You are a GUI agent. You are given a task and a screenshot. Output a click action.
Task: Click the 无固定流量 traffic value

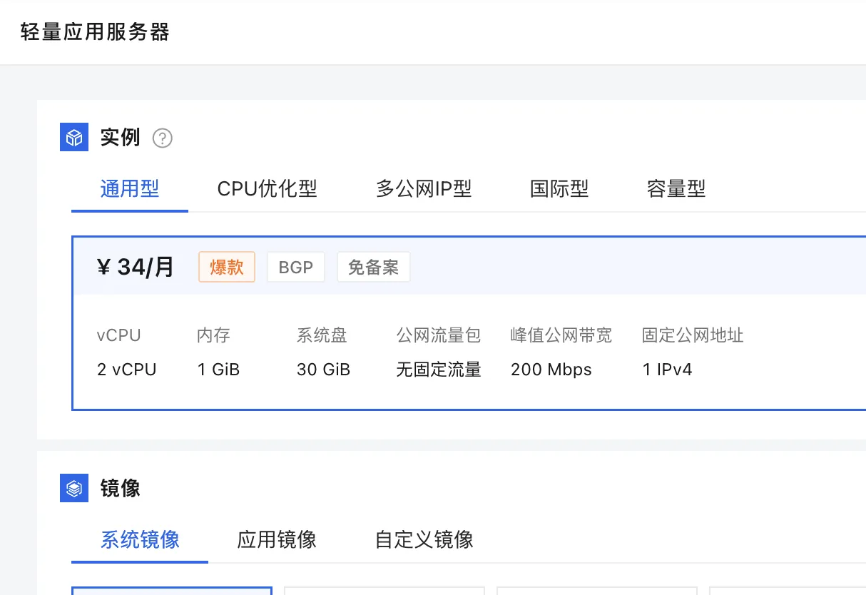(x=439, y=370)
